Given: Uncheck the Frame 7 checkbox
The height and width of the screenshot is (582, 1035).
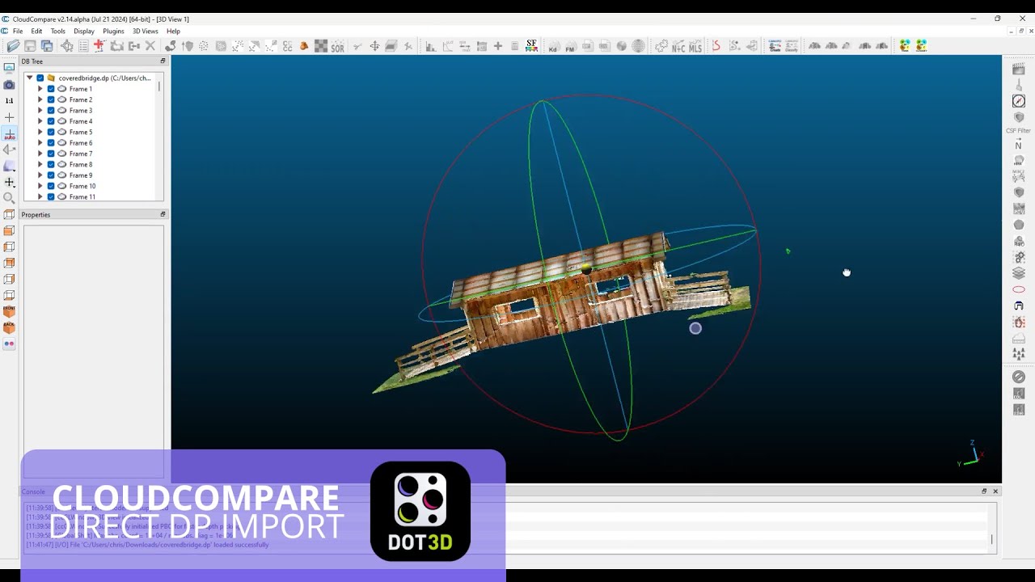Looking at the screenshot, I should coord(51,154).
